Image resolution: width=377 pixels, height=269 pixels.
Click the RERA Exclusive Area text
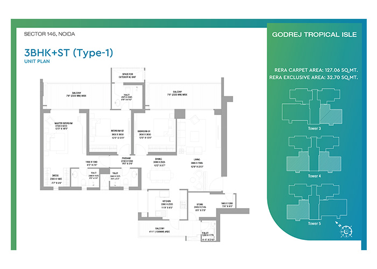tap(315, 77)
